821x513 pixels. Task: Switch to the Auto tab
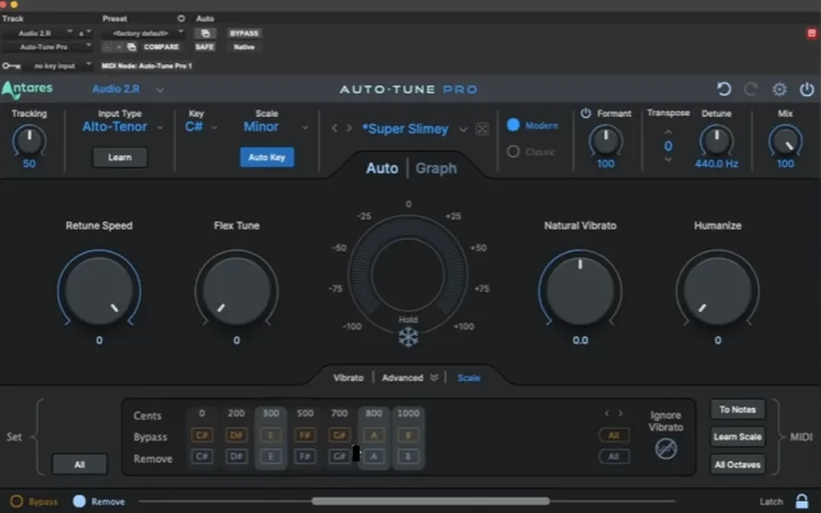[382, 168]
